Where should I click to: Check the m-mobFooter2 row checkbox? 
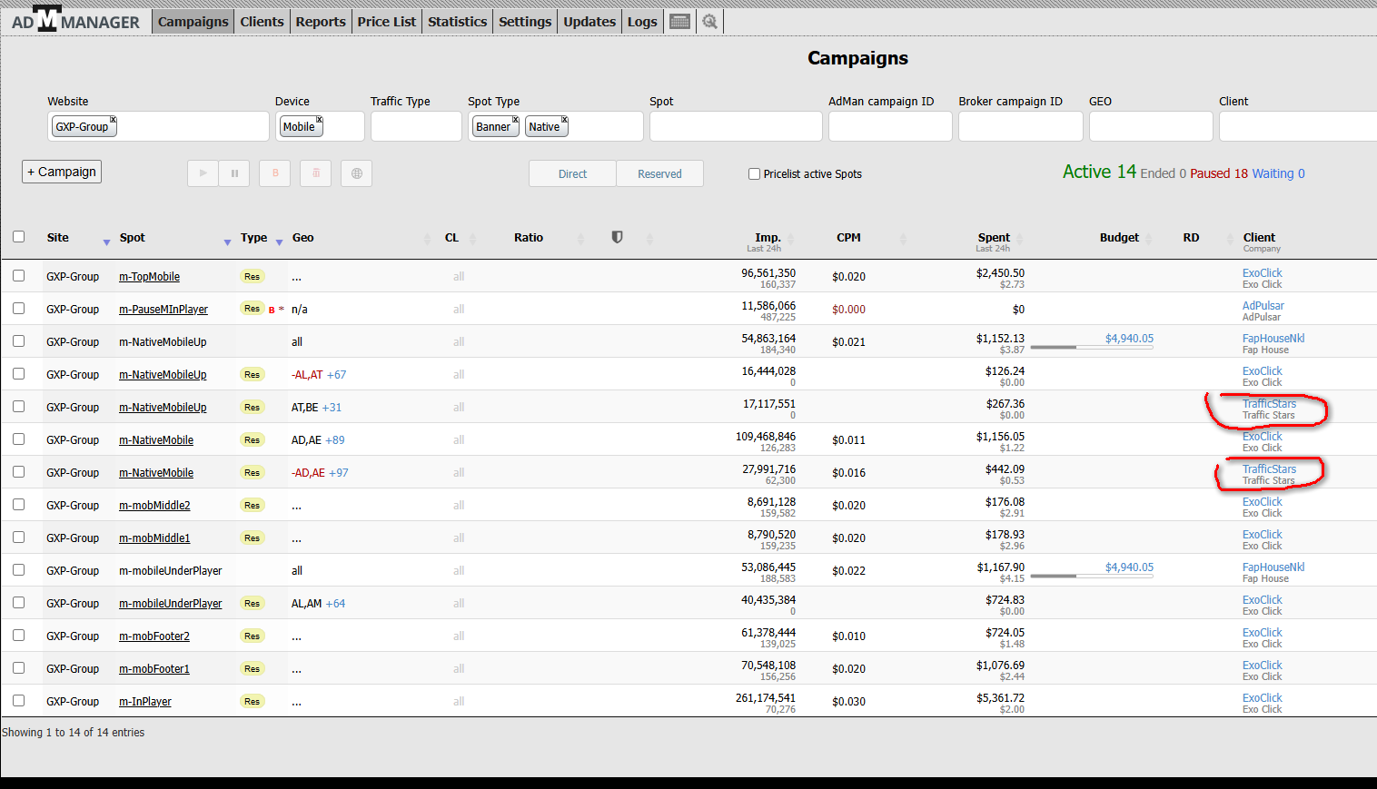click(x=19, y=636)
